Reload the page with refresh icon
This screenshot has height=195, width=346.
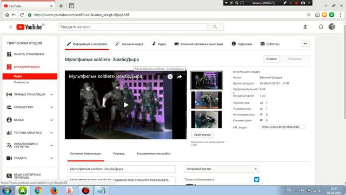pyautogui.click(x=22, y=15)
